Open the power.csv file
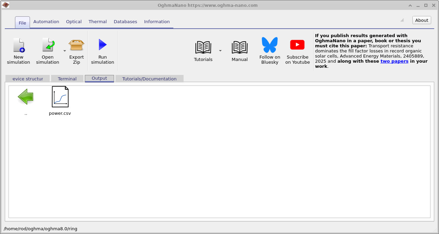 pos(60,97)
